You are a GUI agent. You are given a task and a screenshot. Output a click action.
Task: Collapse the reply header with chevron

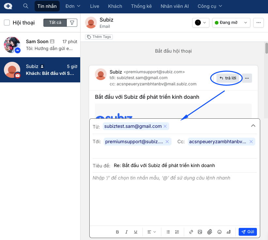tap(253, 126)
